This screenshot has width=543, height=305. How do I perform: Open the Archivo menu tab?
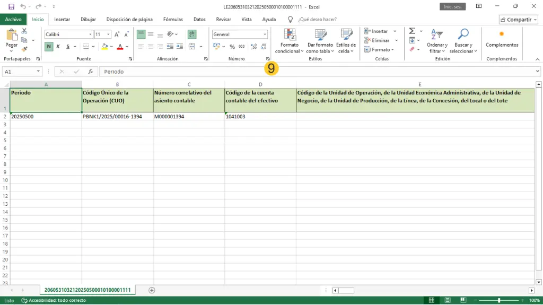point(13,20)
